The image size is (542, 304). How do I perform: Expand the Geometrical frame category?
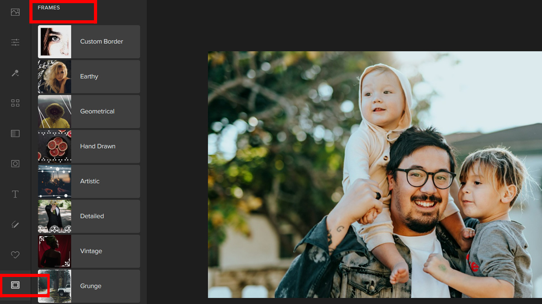pos(97,111)
